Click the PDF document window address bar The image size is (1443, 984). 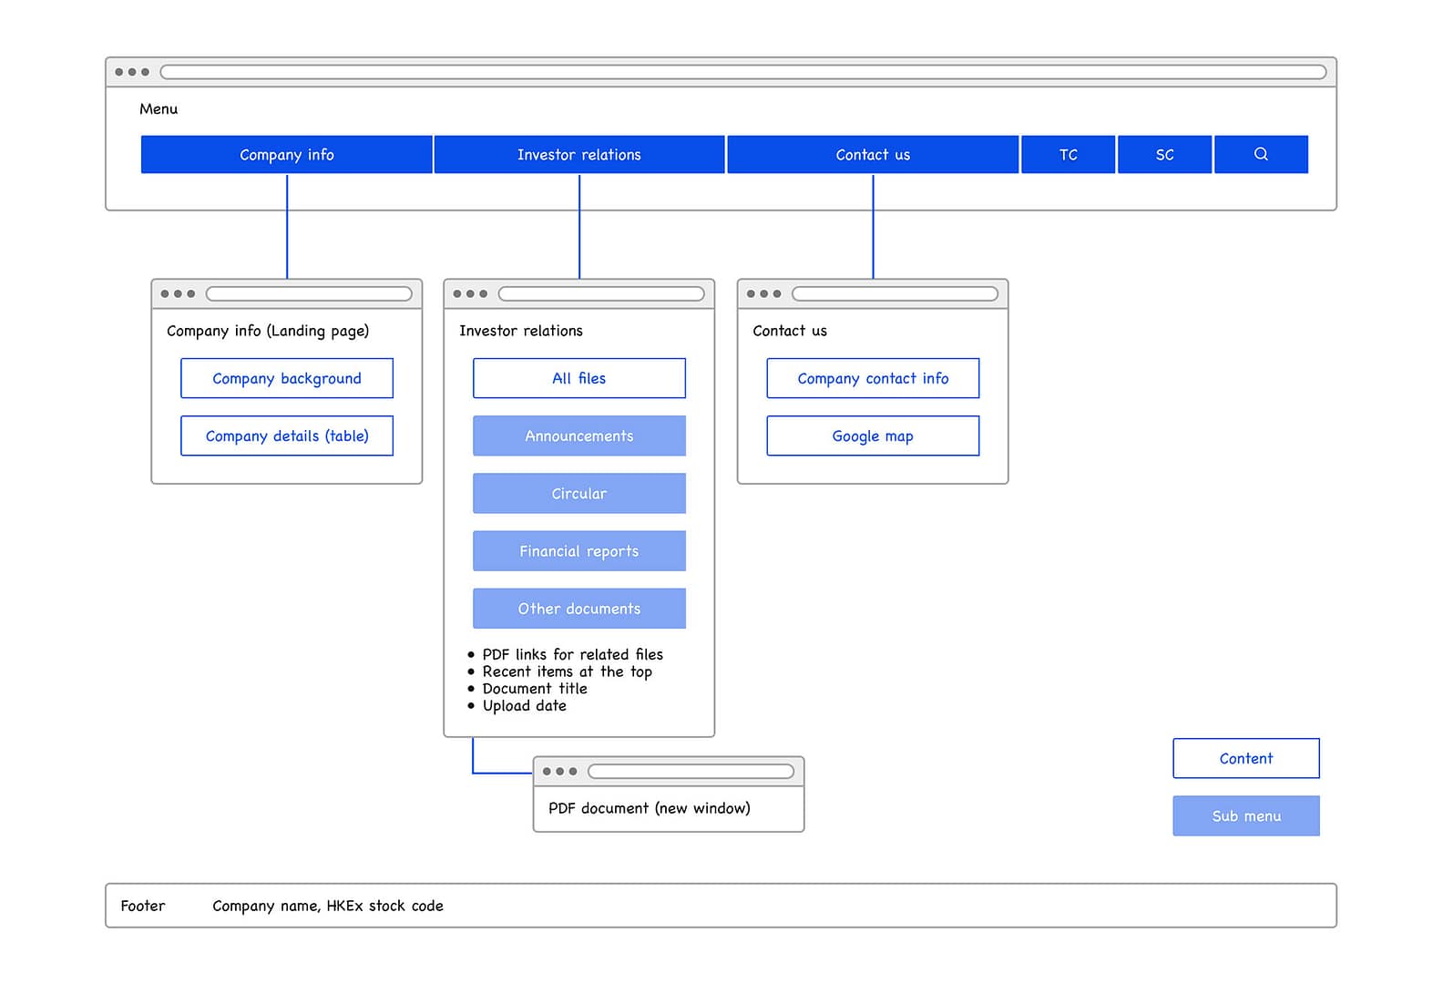691,772
